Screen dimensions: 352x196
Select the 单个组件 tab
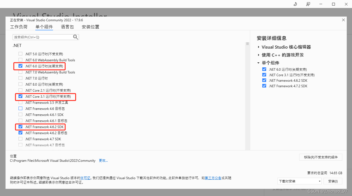click(44, 27)
